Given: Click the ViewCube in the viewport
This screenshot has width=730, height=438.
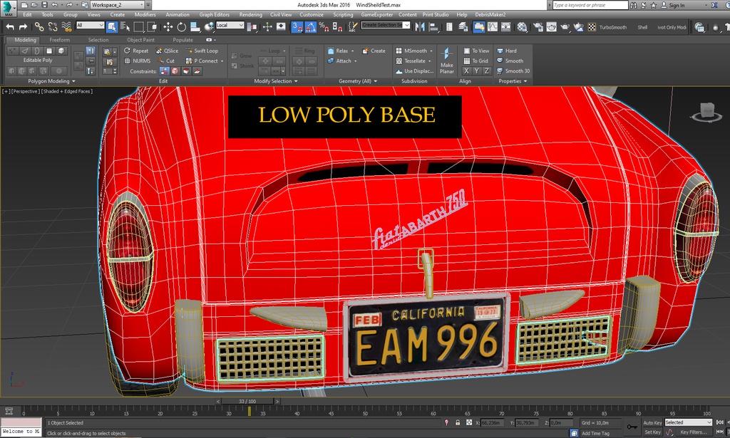Looking at the screenshot, I should coord(706,111).
